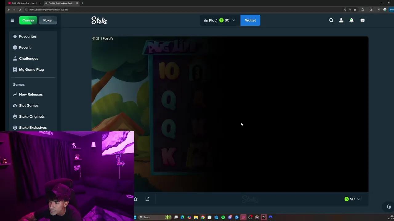Click the address bar URL
The width and height of the screenshot is (394, 221).
tap(49, 10)
